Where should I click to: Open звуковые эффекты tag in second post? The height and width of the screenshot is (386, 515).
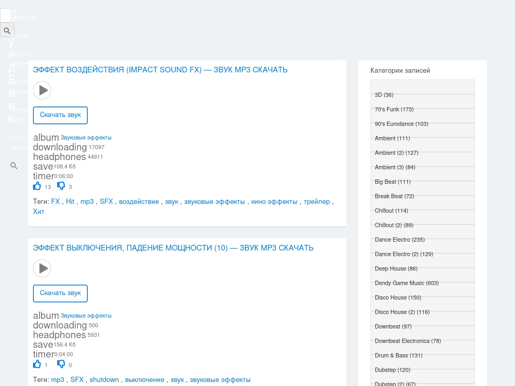coord(220,380)
